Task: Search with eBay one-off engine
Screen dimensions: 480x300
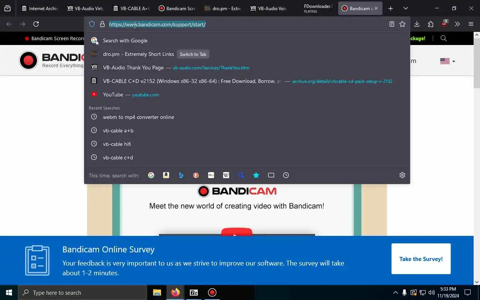Action: coord(211,175)
